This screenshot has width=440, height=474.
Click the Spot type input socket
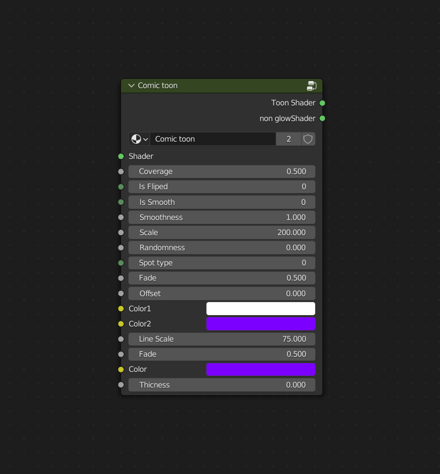point(121,263)
